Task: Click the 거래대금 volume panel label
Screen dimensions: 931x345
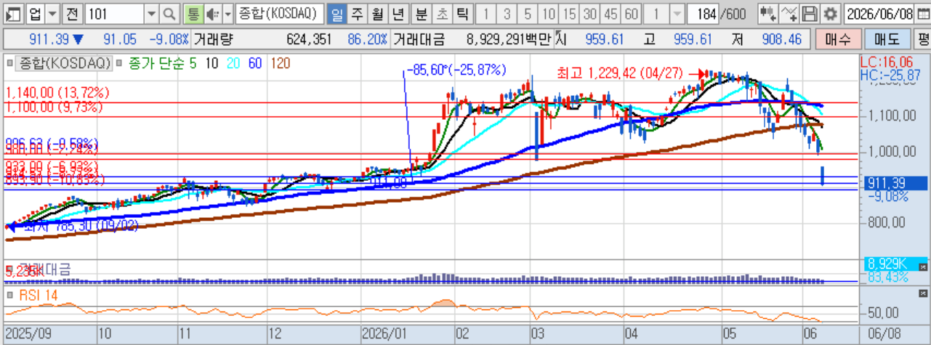Action: (44, 269)
